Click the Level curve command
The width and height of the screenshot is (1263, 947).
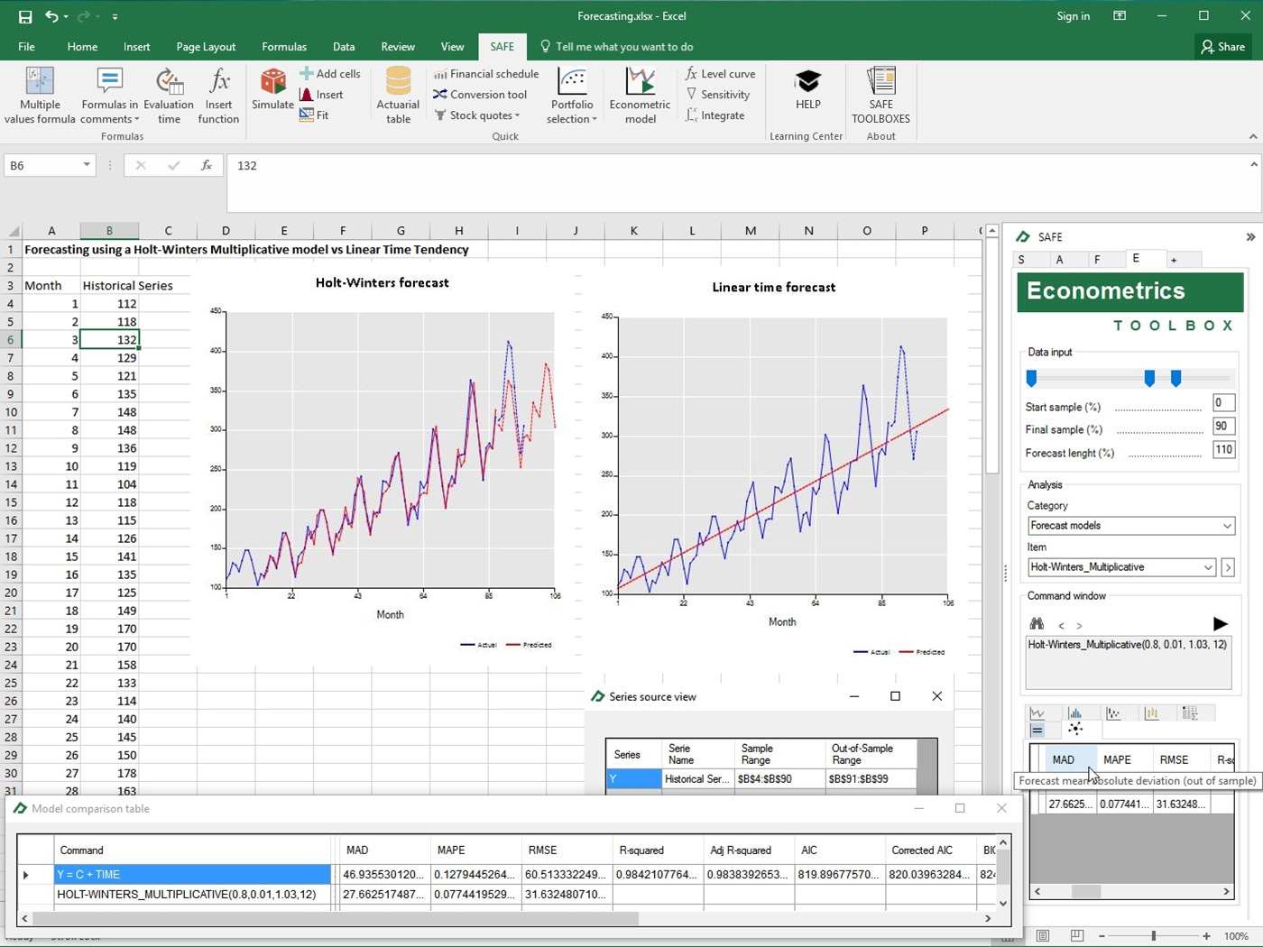pyautogui.click(x=720, y=74)
